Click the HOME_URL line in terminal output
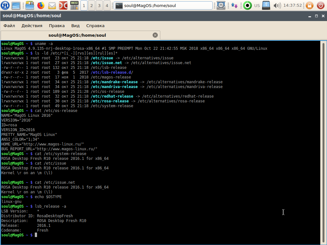This screenshot has width=327, height=245. (x=42, y=144)
